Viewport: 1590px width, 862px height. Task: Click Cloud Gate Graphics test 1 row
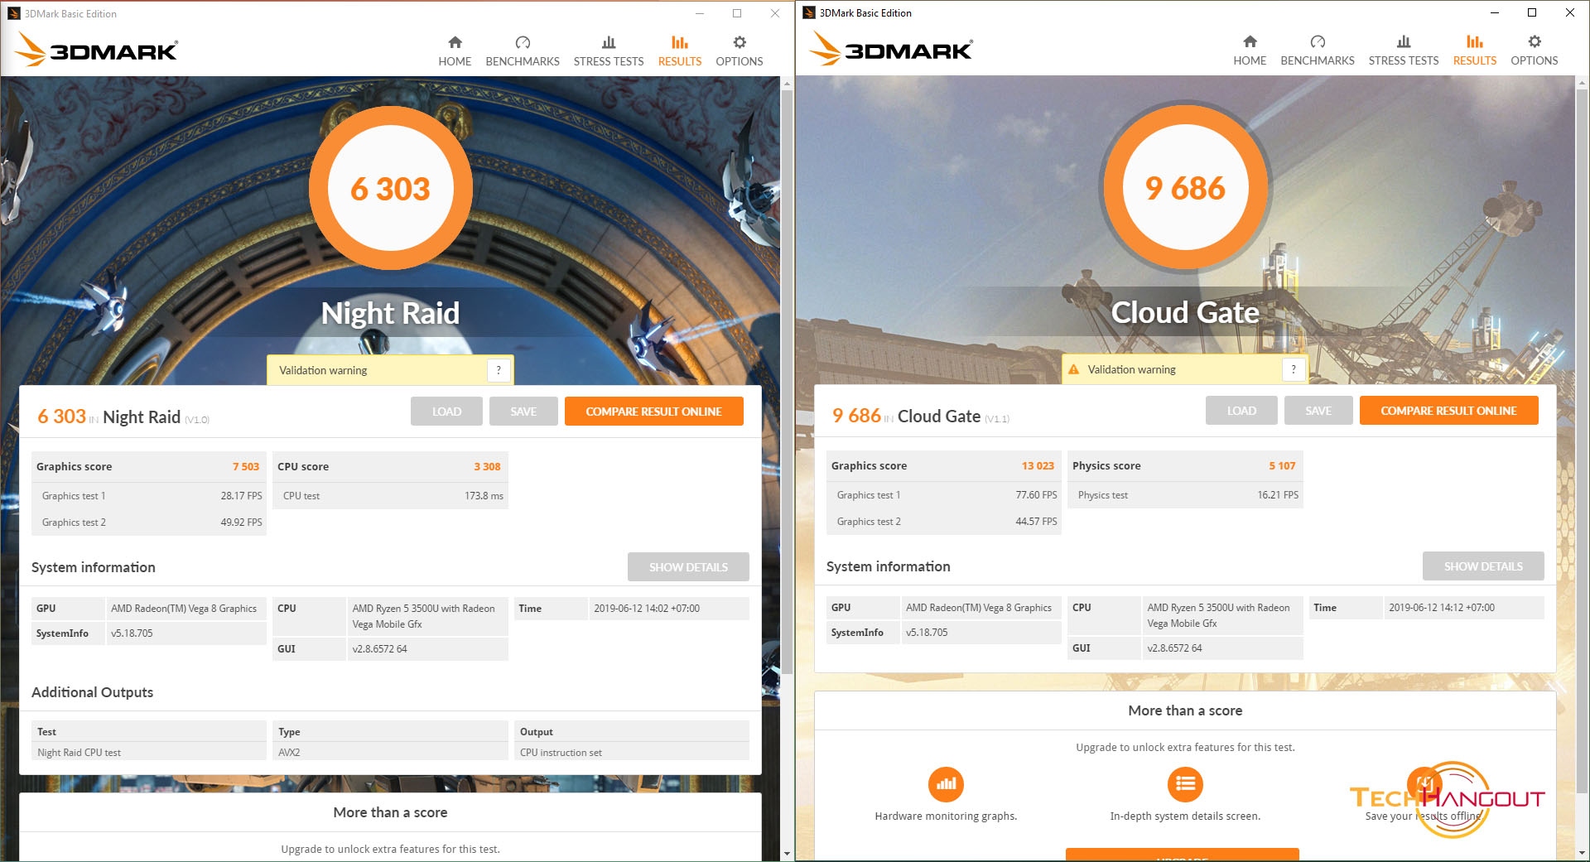944,495
